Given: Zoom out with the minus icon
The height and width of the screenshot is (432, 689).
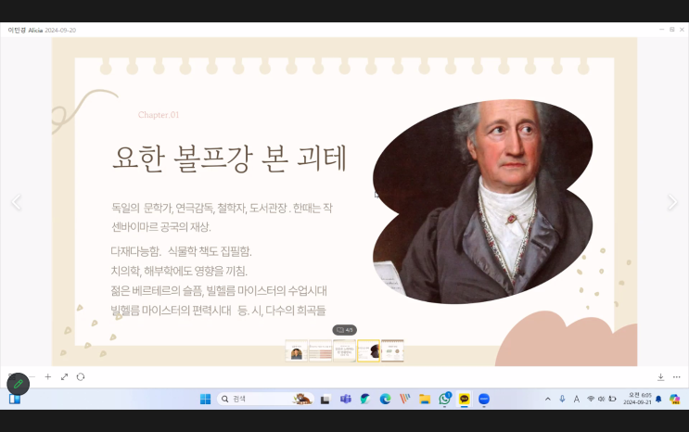Looking at the screenshot, I should click(32, 376).
